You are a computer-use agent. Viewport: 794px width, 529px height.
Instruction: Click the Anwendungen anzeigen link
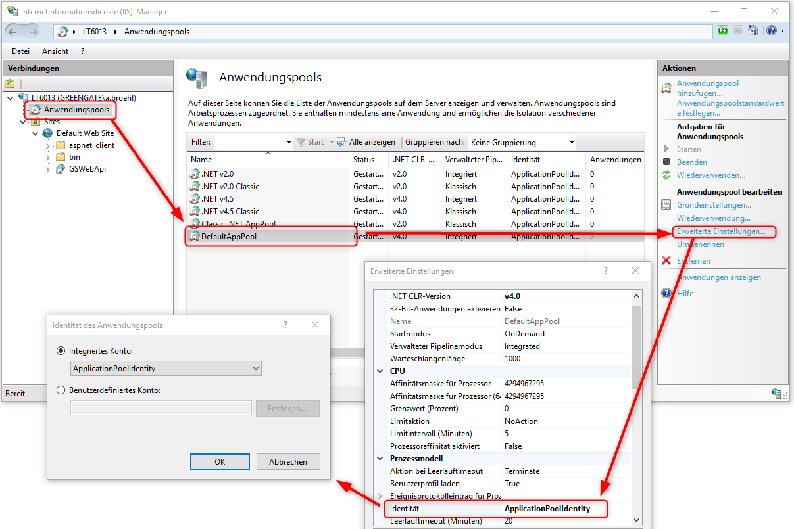click(719, 277)
